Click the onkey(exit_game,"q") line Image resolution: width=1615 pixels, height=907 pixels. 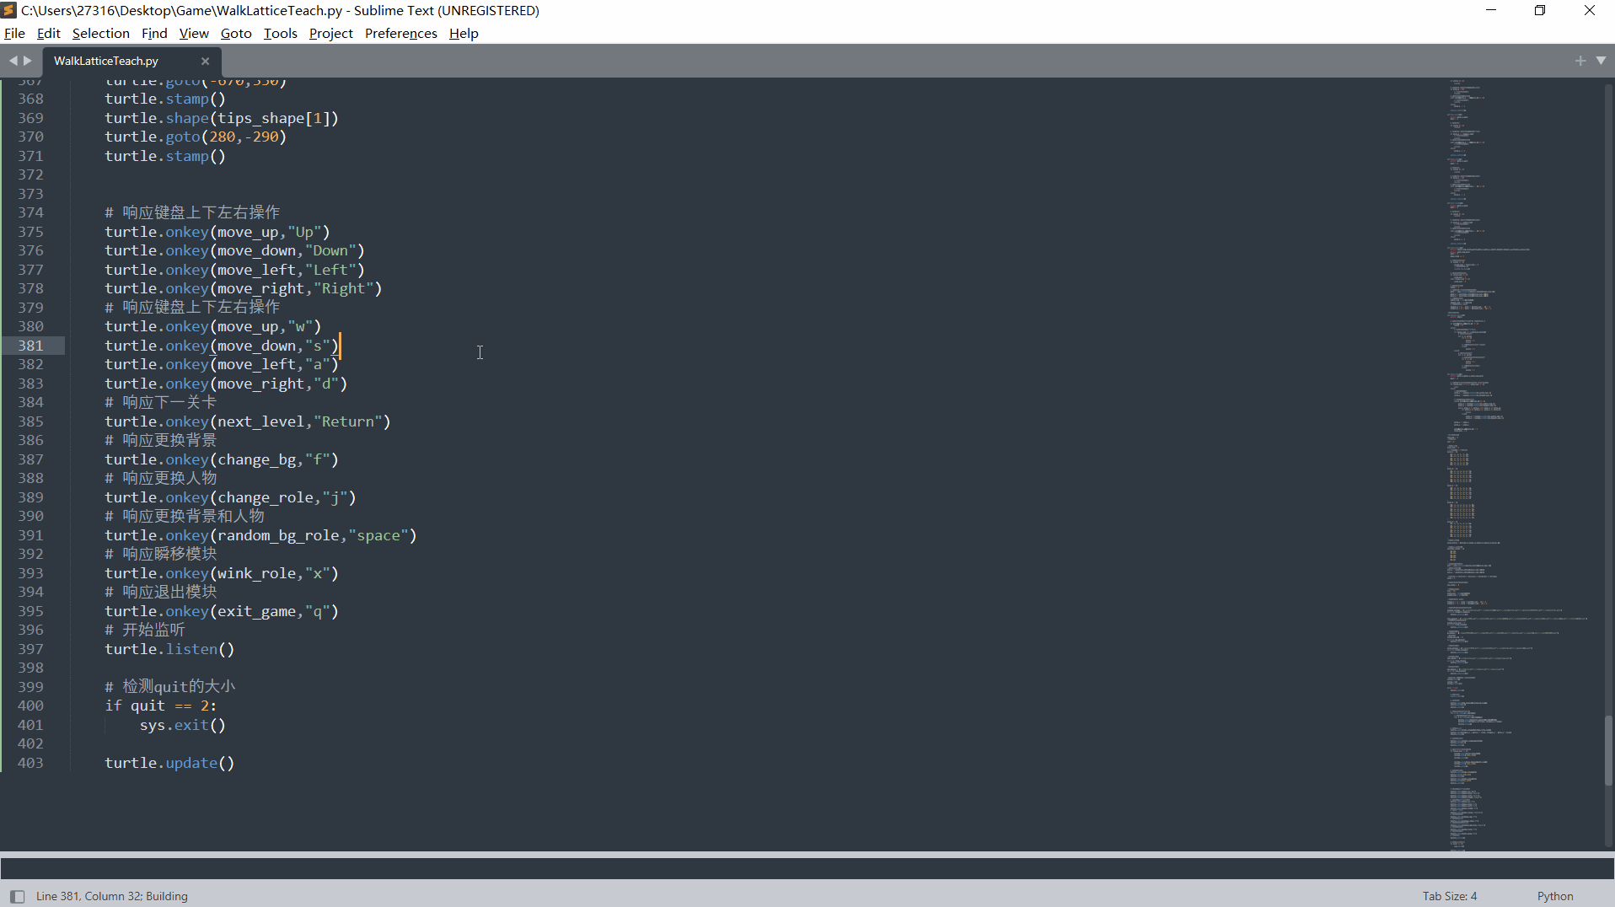222,611
